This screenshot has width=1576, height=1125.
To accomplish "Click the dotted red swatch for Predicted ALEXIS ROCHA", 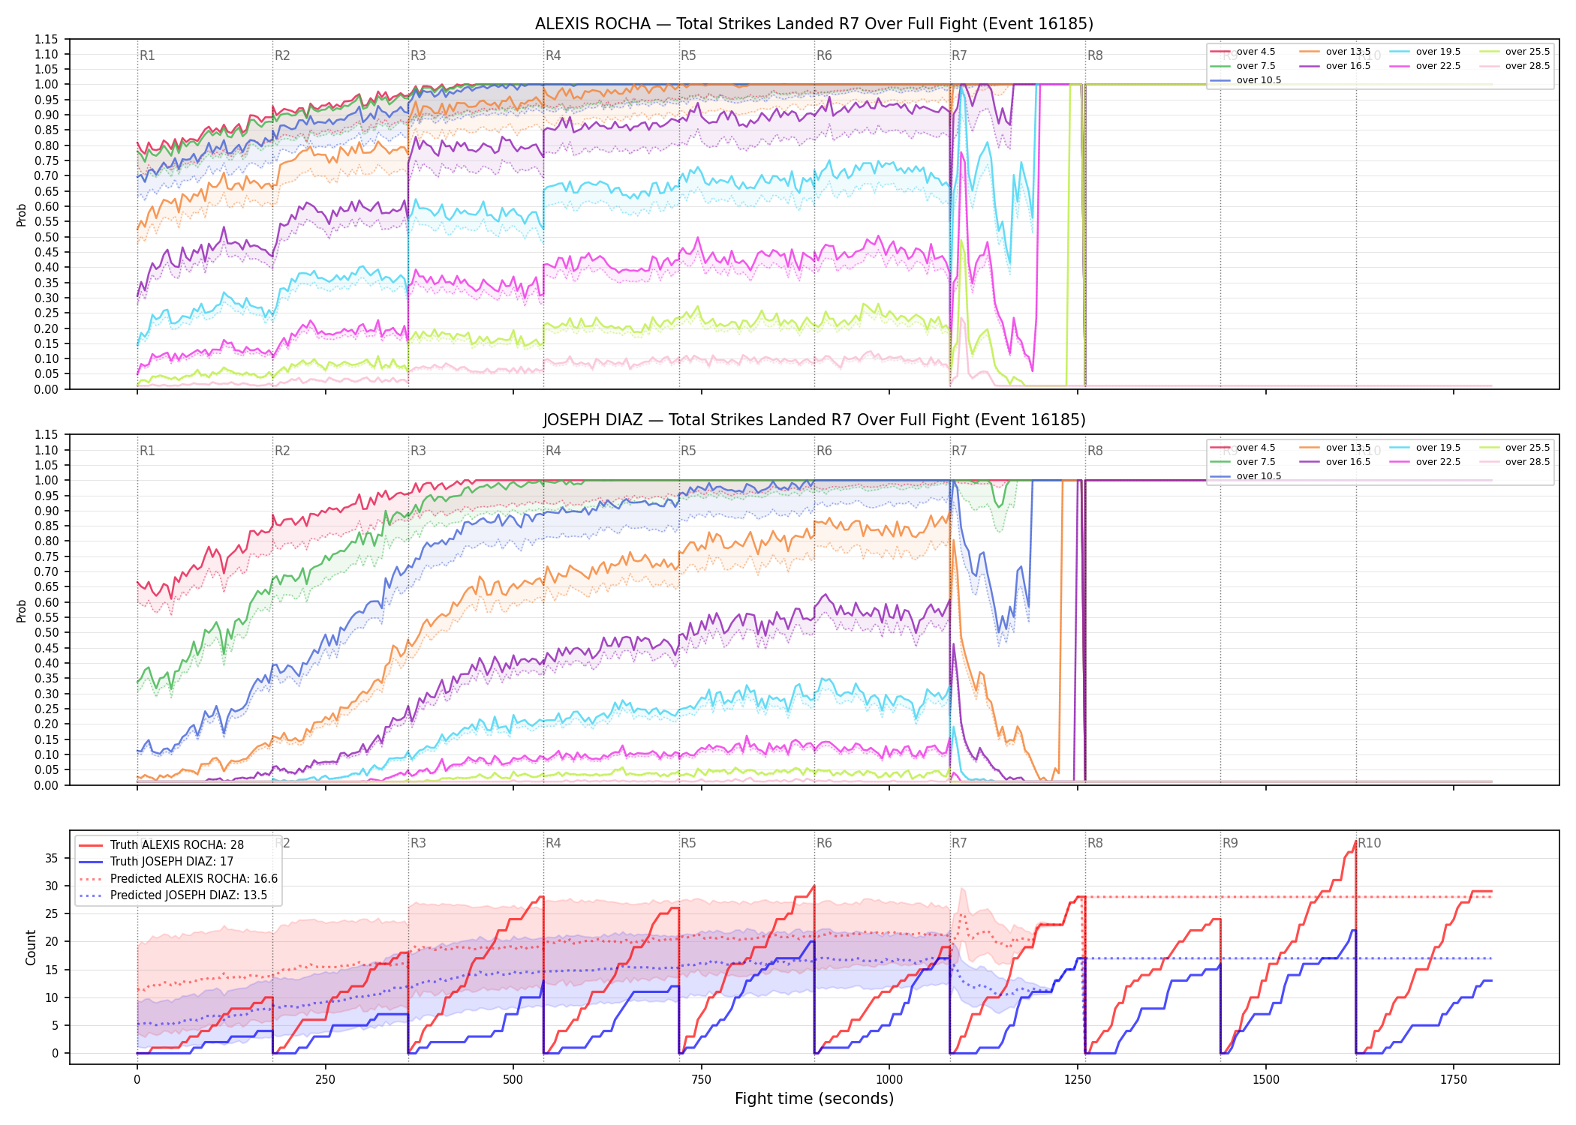I will [x=91, y=879].
